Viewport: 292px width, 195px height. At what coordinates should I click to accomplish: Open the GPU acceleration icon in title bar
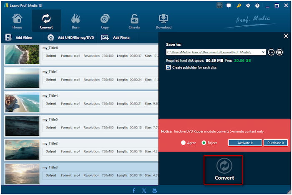tap(219, 5)
